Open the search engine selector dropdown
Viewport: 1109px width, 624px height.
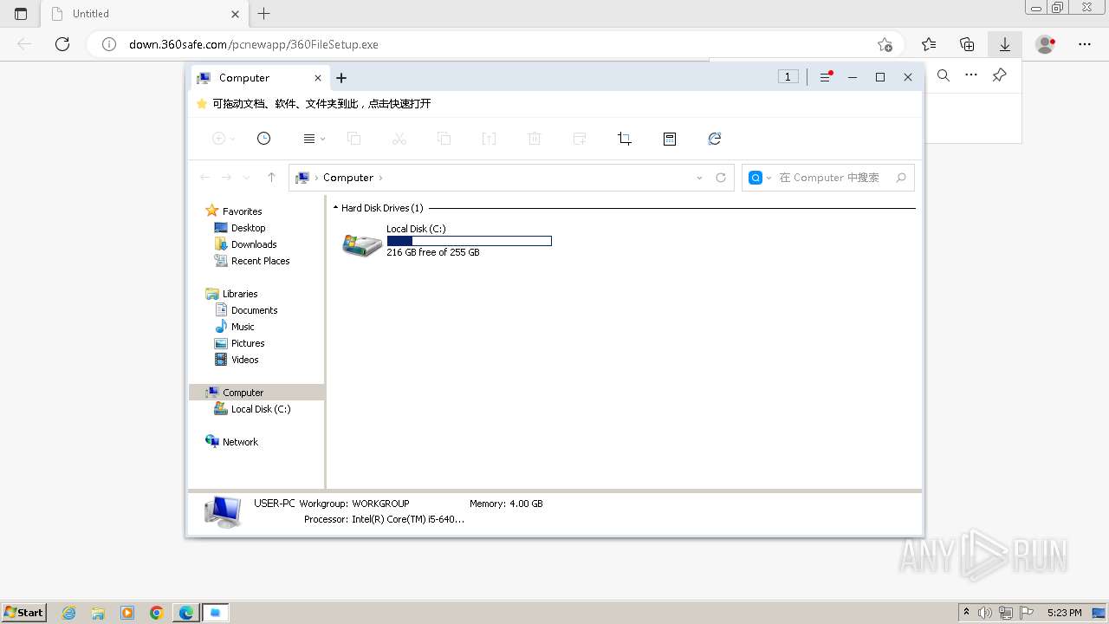760,178
